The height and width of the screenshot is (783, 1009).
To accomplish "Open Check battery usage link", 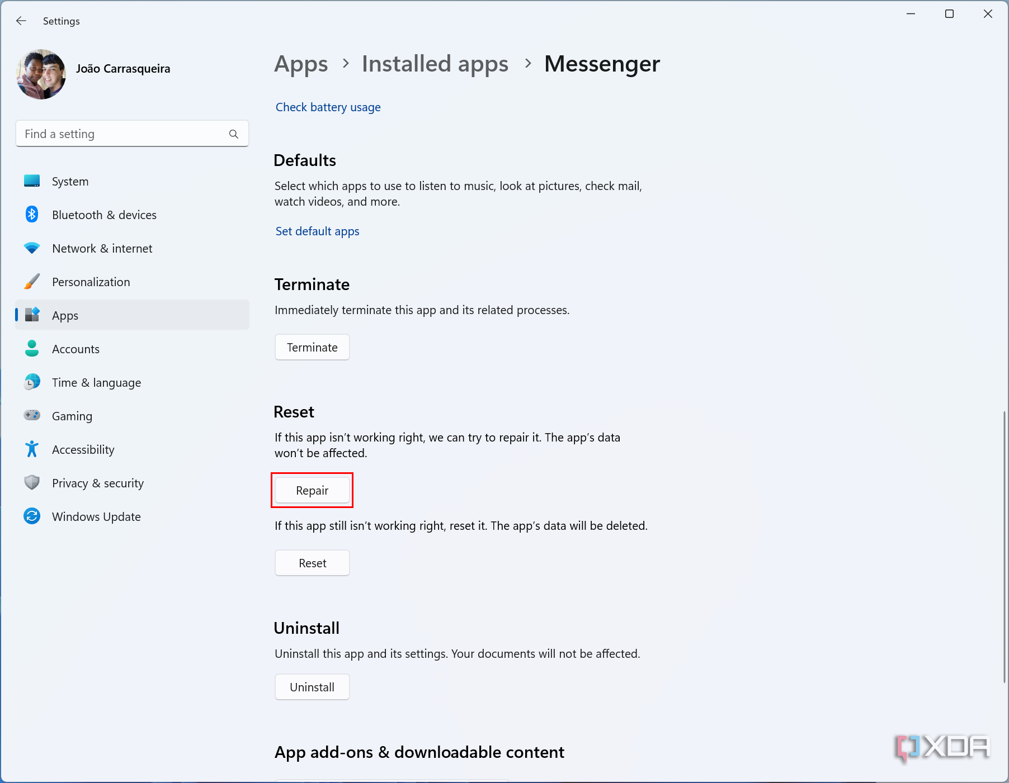I will tap(328, 107).
